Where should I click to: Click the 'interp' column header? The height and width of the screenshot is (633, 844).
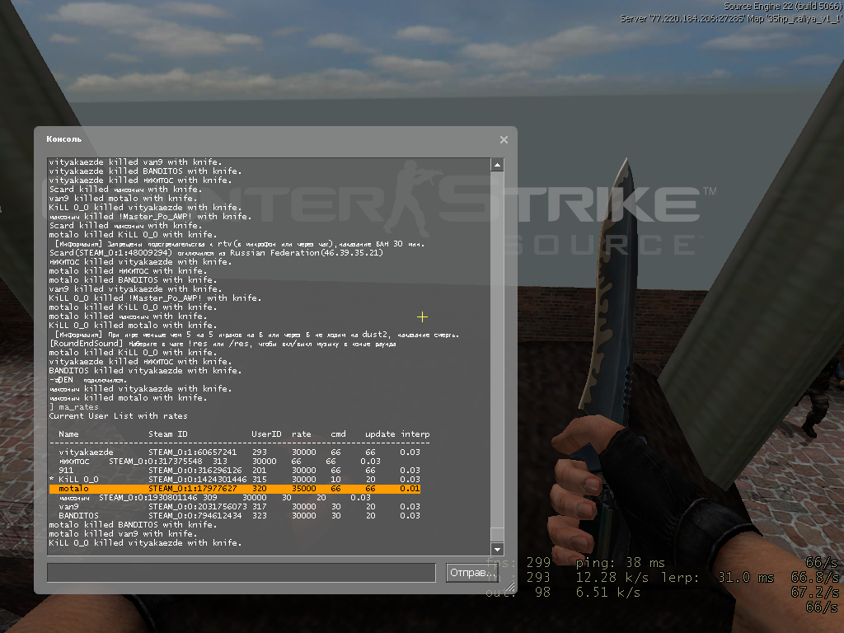click(415, 434)
